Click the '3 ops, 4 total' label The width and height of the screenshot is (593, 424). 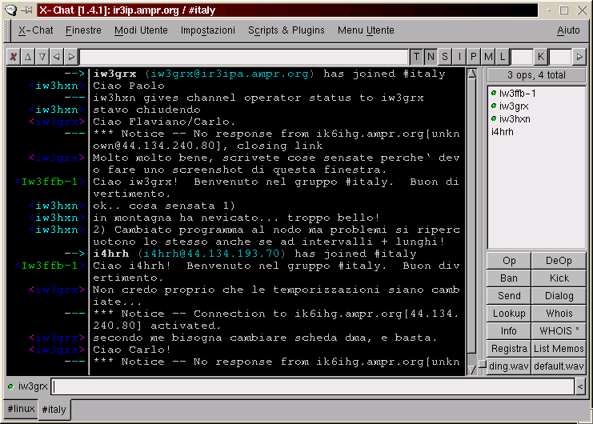(x=536, y=75)
